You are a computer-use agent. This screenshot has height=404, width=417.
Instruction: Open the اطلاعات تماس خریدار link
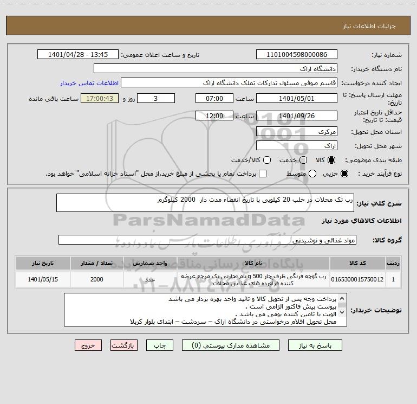coord(89,83)
